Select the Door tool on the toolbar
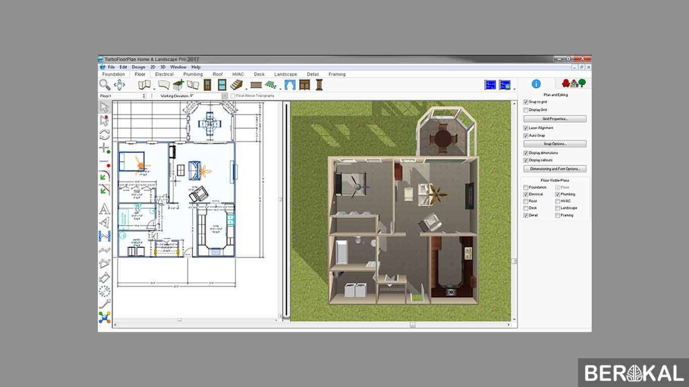The width and height of the screenshot is (689, 387). tap(208, 85)
